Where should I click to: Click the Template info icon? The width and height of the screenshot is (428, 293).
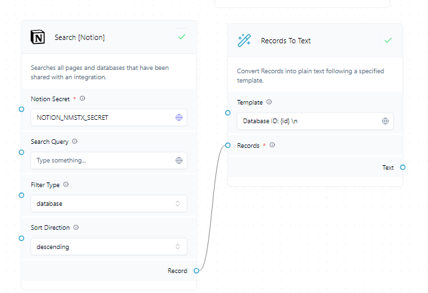click(269, 102)
